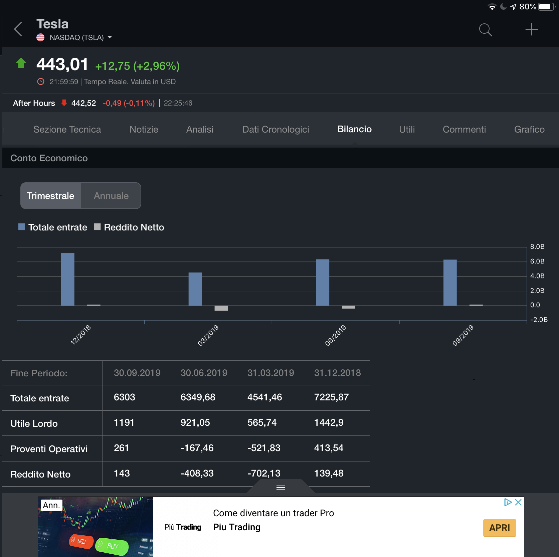Click the 31.03.2019 column header
559x557 pixels.
click(270, 373)
